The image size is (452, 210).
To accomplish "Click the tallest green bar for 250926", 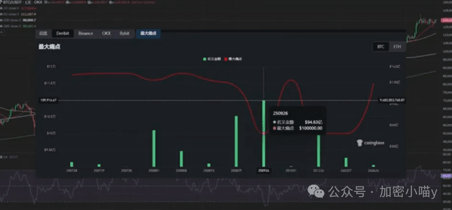I will [264, 133].
